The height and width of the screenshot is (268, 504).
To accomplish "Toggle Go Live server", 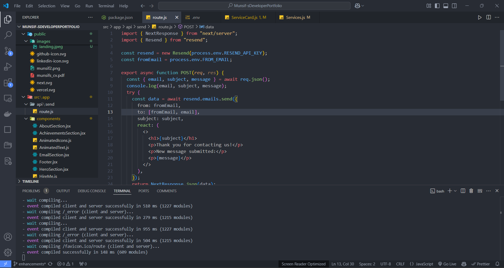I will pos(447,264).
